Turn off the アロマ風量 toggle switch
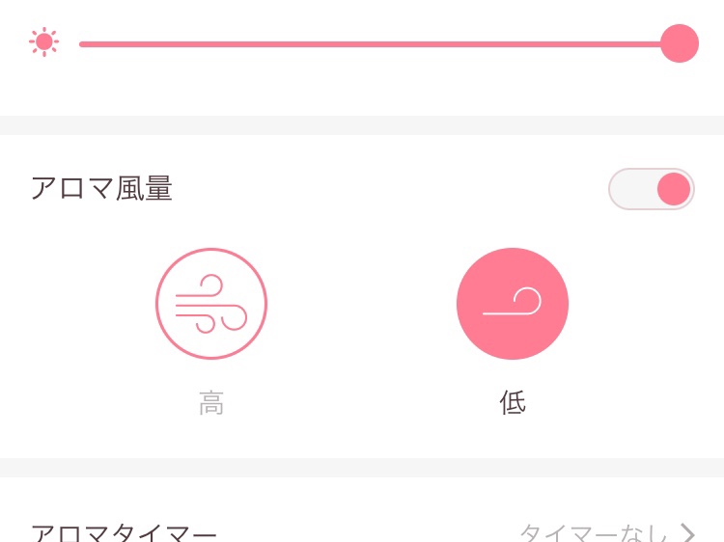The height and width of the screenshot is (542, 724). click(x=651, y=189)
